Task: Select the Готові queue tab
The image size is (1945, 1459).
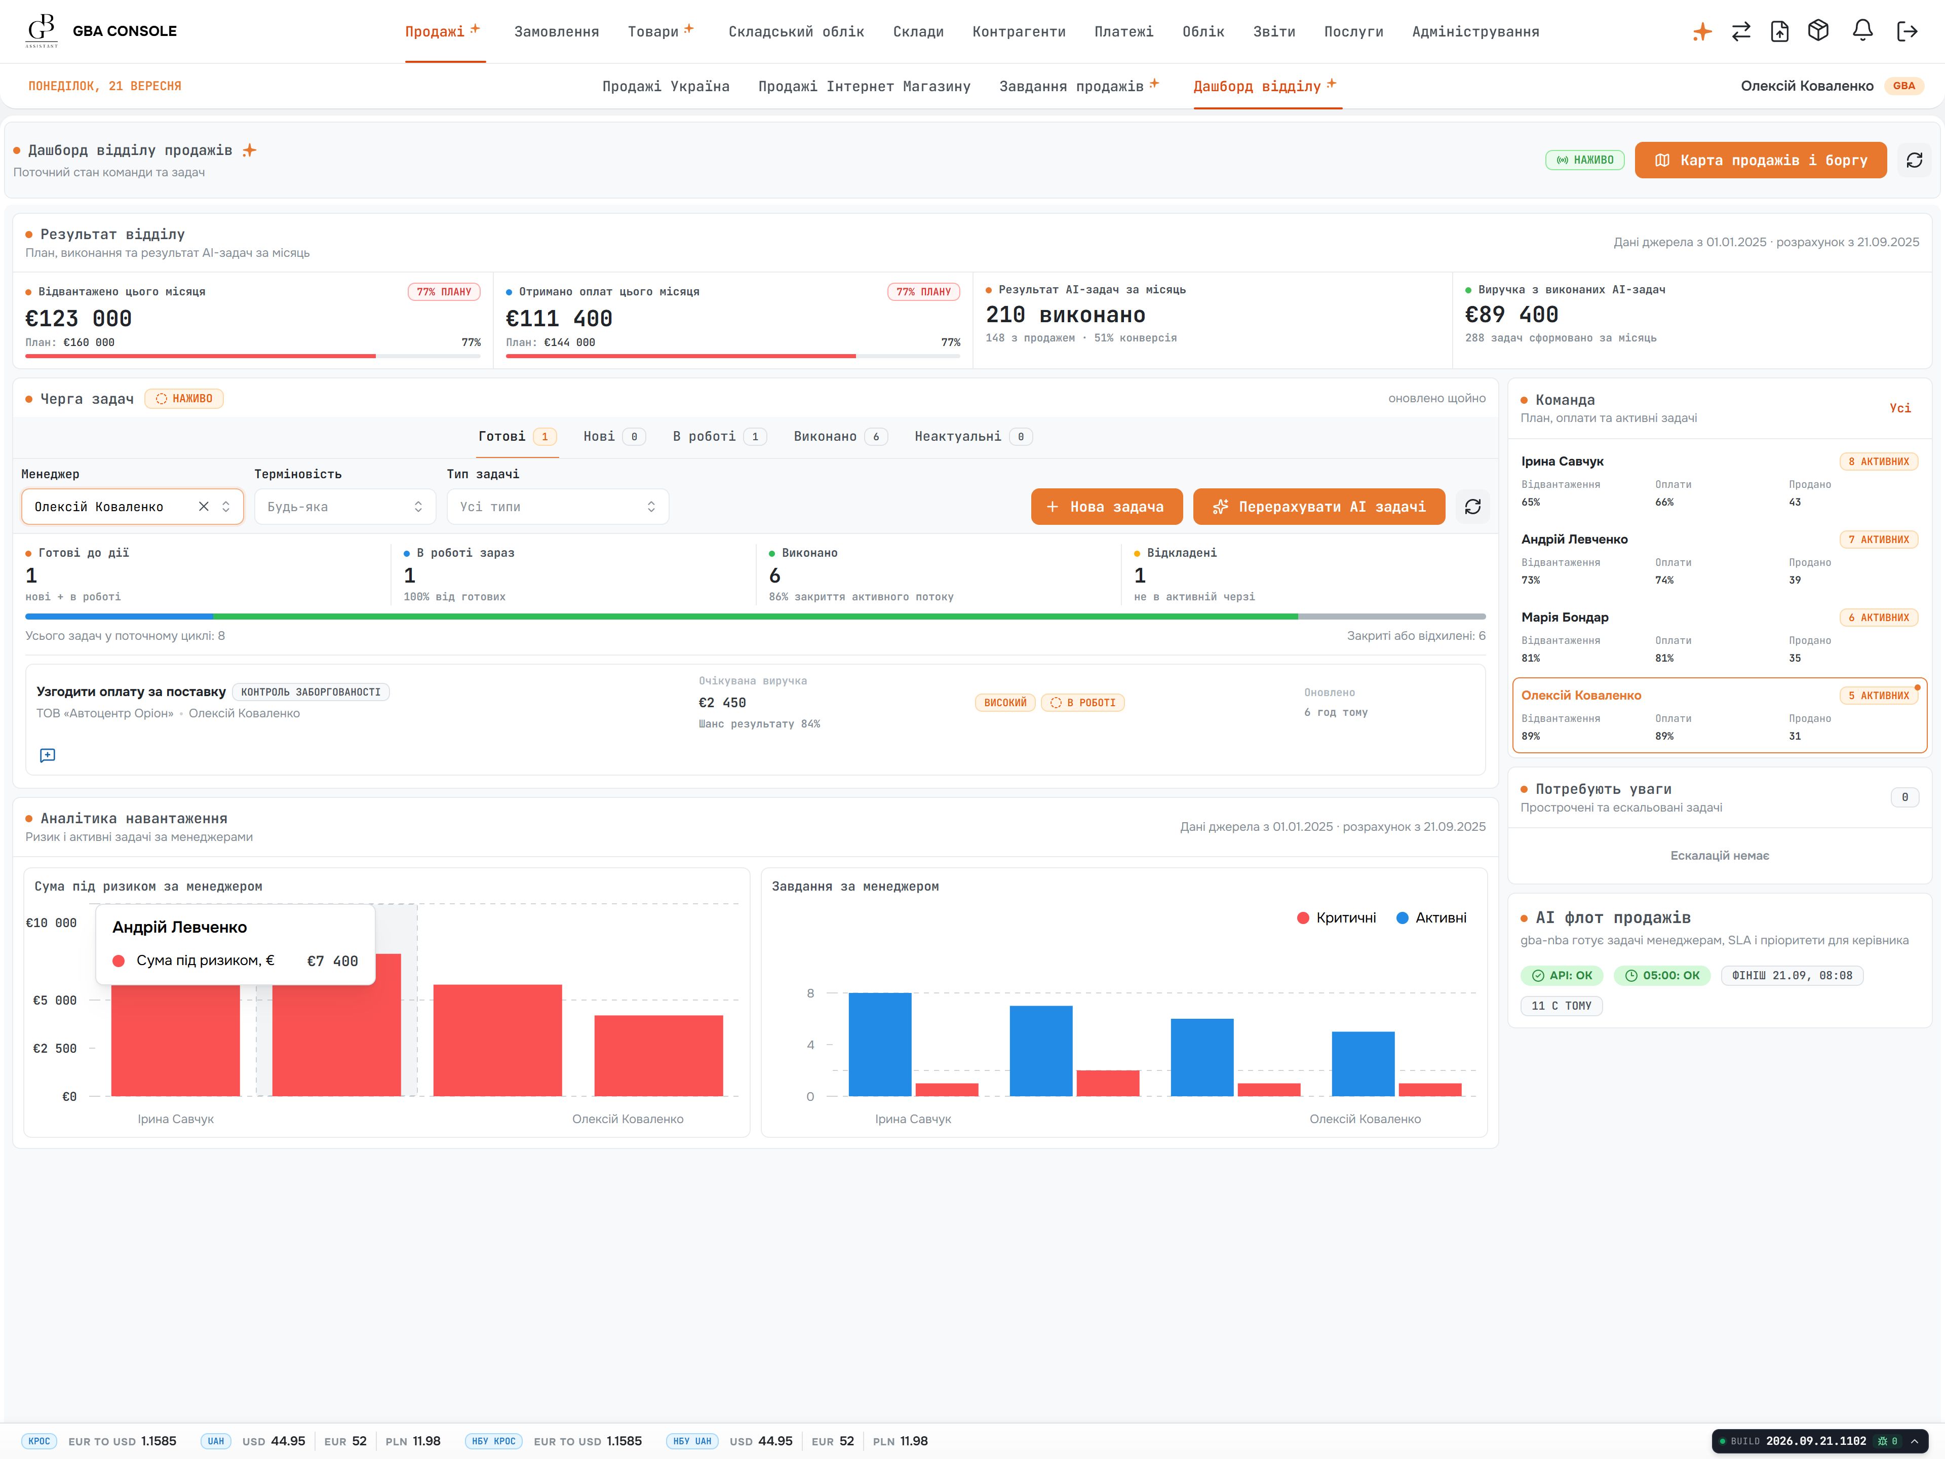Action: click(517, 436)
